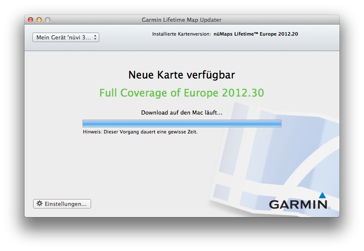The height and width of the screenshot is (251, 364).
Task: Click the GARMIN logo text
Action: click(x=298, y=204)
